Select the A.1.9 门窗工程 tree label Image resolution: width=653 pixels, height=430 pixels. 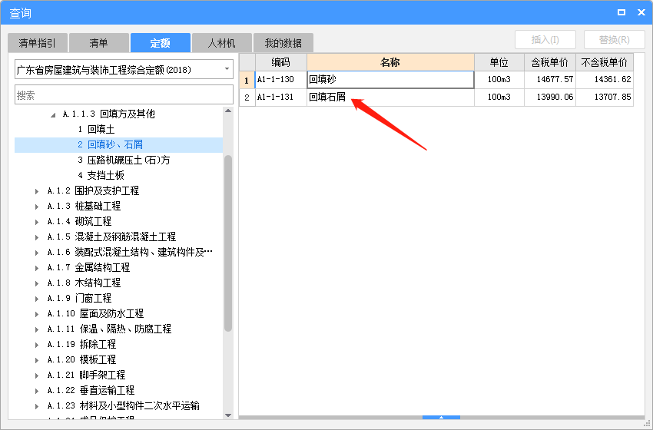80,299
